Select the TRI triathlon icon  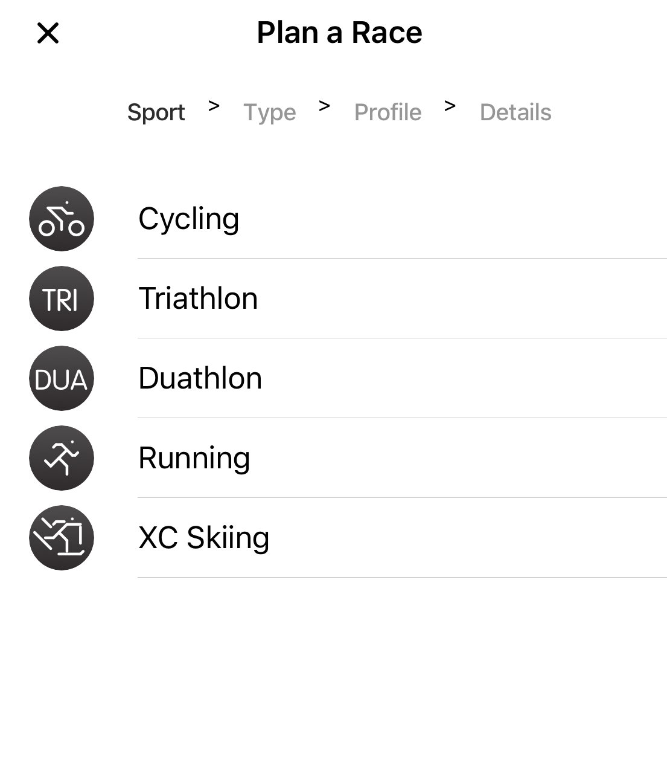click(x=62, y=299)
